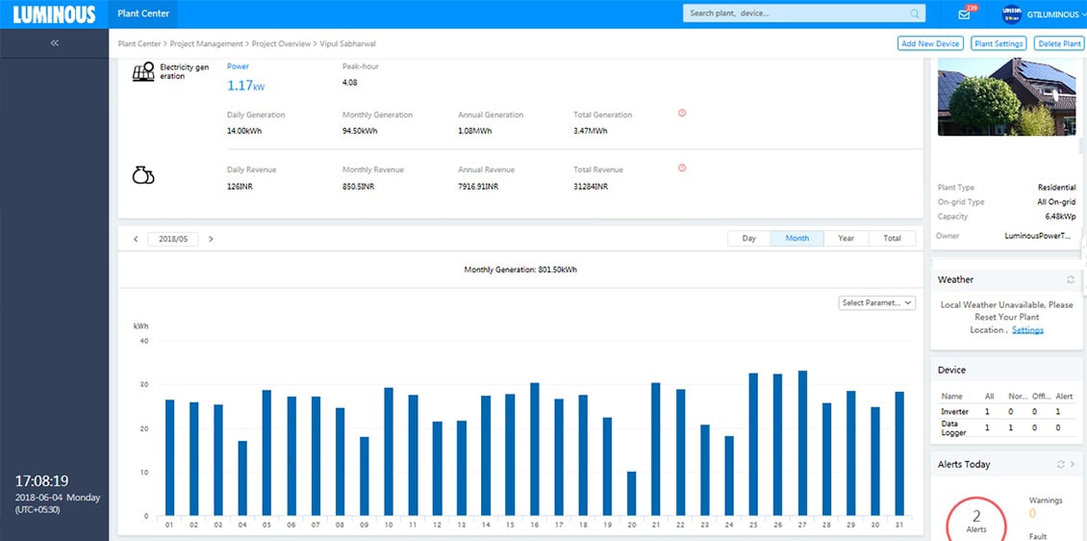The image size is (1087, 541).
Task: Collapse the left sidebar with double-chevron icon
Action: coord(55,43)
